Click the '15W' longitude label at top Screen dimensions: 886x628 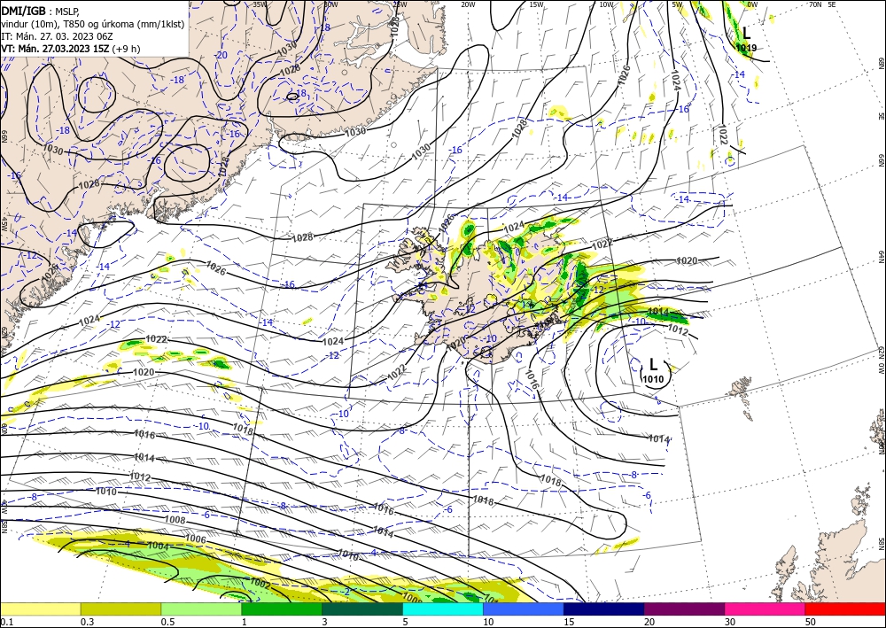pyautogui.click(x=537, y=4)
